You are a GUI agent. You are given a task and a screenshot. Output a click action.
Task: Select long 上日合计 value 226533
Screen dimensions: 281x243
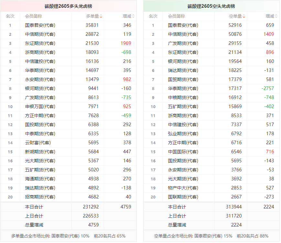(91, 216)
